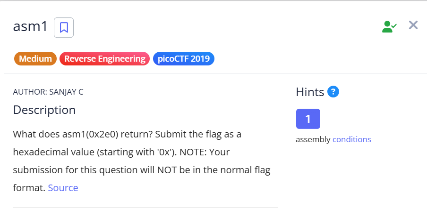Click the orange Medium difficulty tag
Viewport: 427px width, 209px height.
[35, 59]
